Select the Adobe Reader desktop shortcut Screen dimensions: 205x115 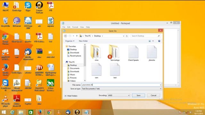(x=17, y=101)
